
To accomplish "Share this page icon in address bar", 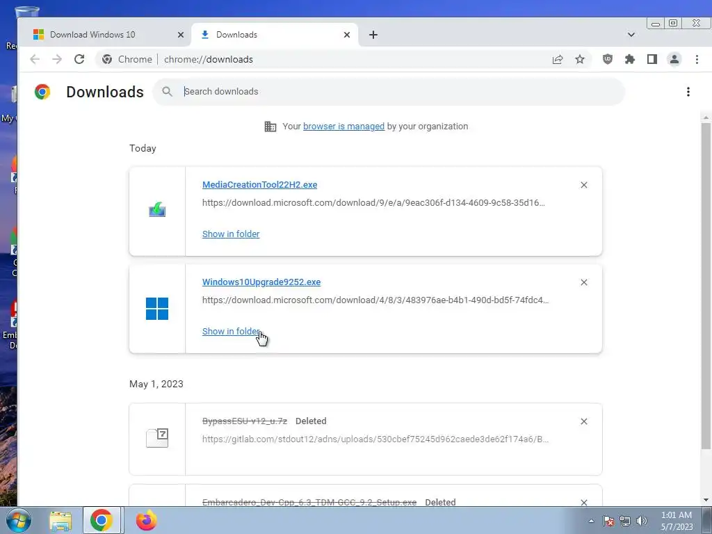I will tap(558, 60).
